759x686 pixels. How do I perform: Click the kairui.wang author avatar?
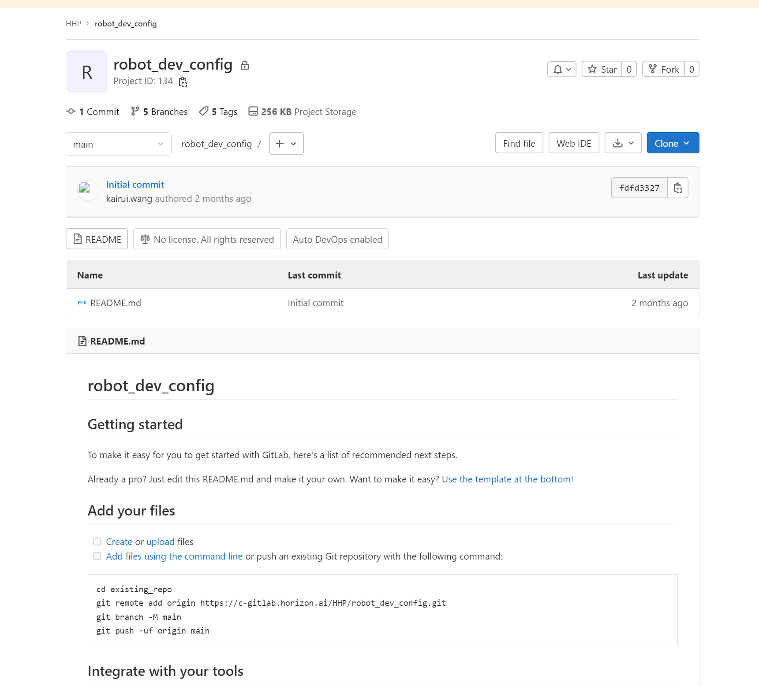[87, 190]
